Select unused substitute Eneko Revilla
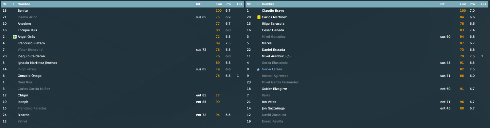Screen dimensions: 490x128 click(x=367, y=121)
